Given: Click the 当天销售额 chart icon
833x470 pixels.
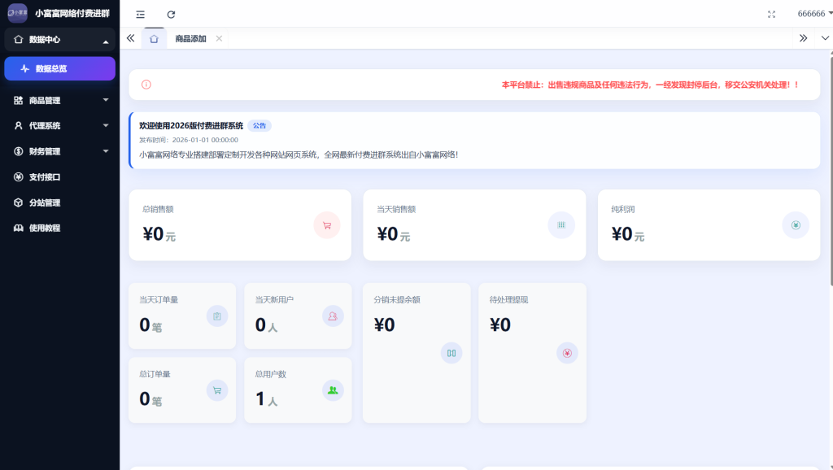Looking at the screenshot, I should [561, 225].
